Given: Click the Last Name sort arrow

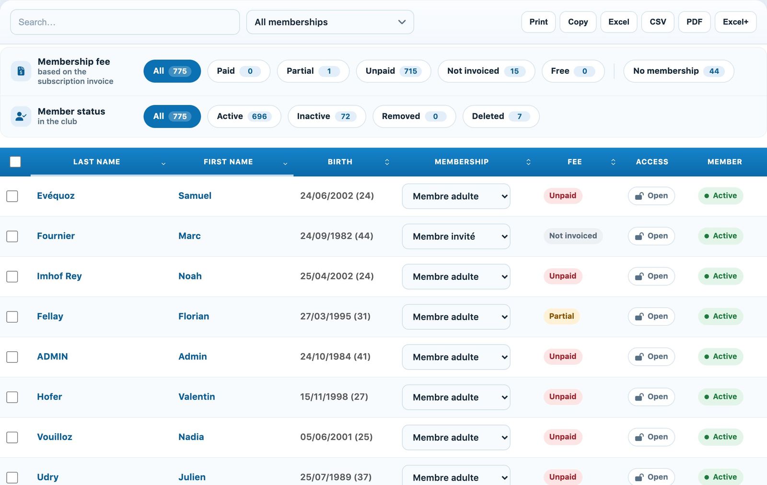Looking at the screenshot, I should click(x=163, y=163).
